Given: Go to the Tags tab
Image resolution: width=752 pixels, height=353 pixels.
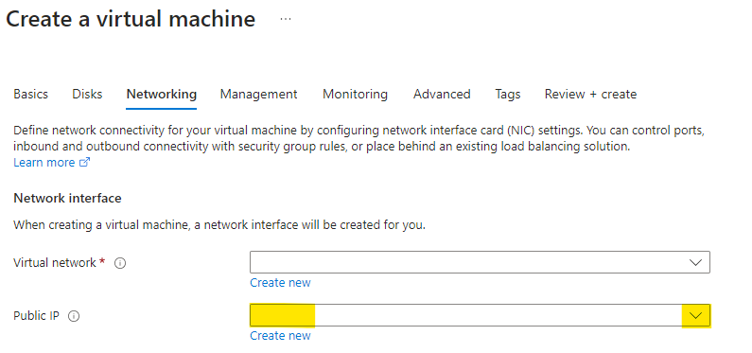Looking at the screenshot, I should pyautogui.click(x=507, y=94).
